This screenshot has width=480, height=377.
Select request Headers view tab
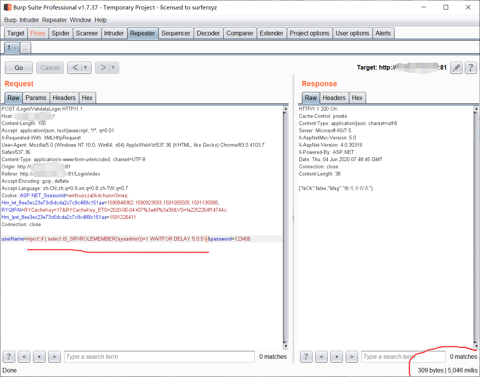point(64,98)
